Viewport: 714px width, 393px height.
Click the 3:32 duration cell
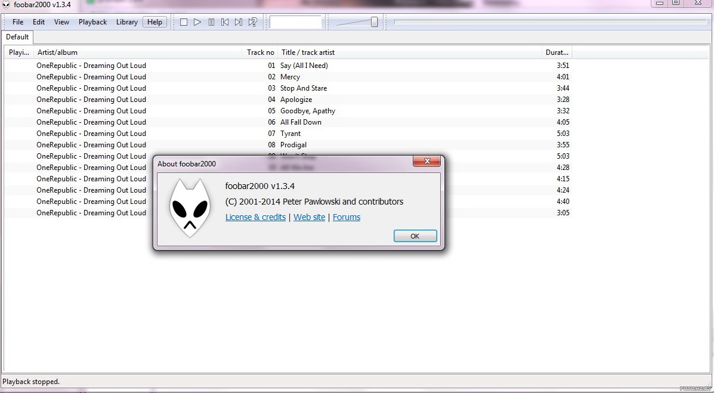pos(563,111)
